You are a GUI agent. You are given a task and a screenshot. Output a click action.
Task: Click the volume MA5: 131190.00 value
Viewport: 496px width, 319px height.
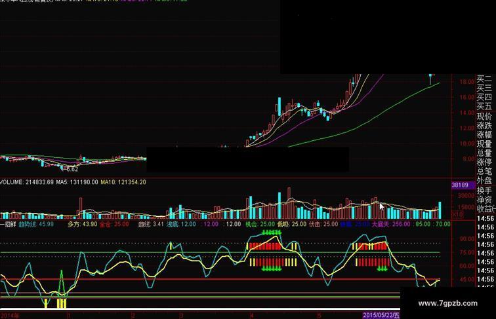77,182
